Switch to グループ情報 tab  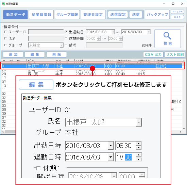click(67, 15)
